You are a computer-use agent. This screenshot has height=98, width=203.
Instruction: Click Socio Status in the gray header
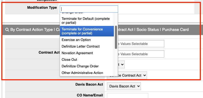coord(148,30)
